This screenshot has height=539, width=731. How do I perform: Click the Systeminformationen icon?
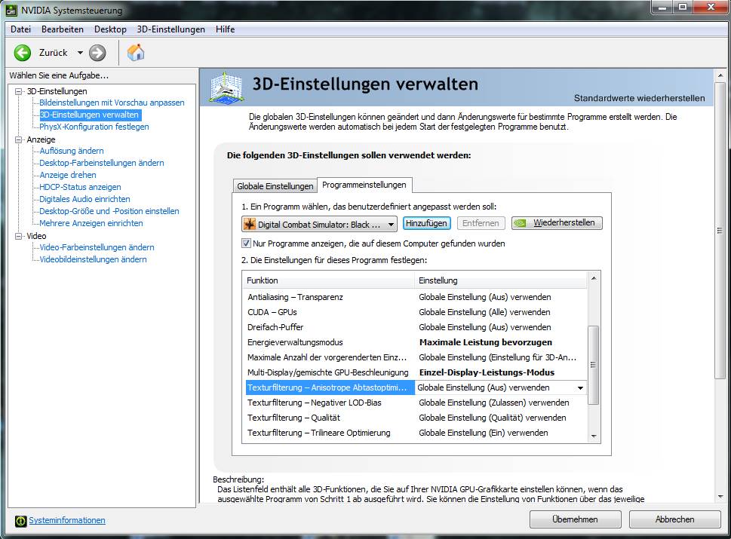[20, 521]
